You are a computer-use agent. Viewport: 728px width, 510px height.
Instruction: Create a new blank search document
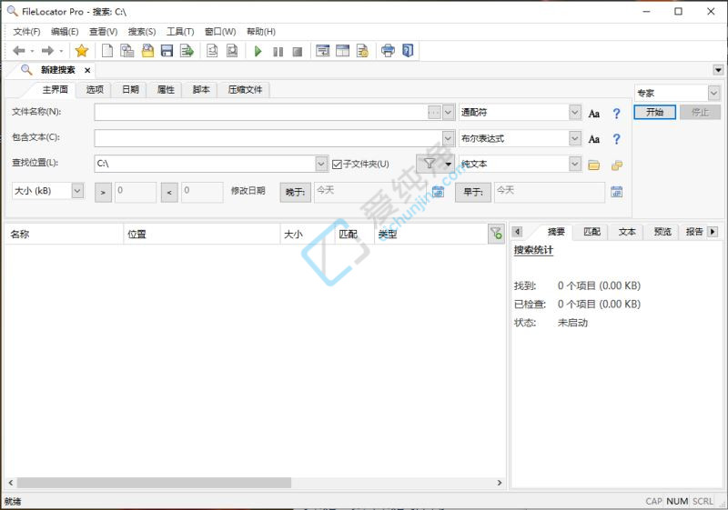click(x=107, y=51)
